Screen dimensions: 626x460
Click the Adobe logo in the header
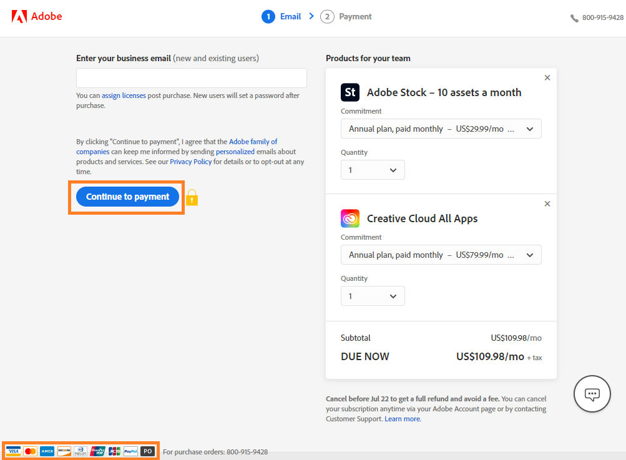click(x=37, y=16)
